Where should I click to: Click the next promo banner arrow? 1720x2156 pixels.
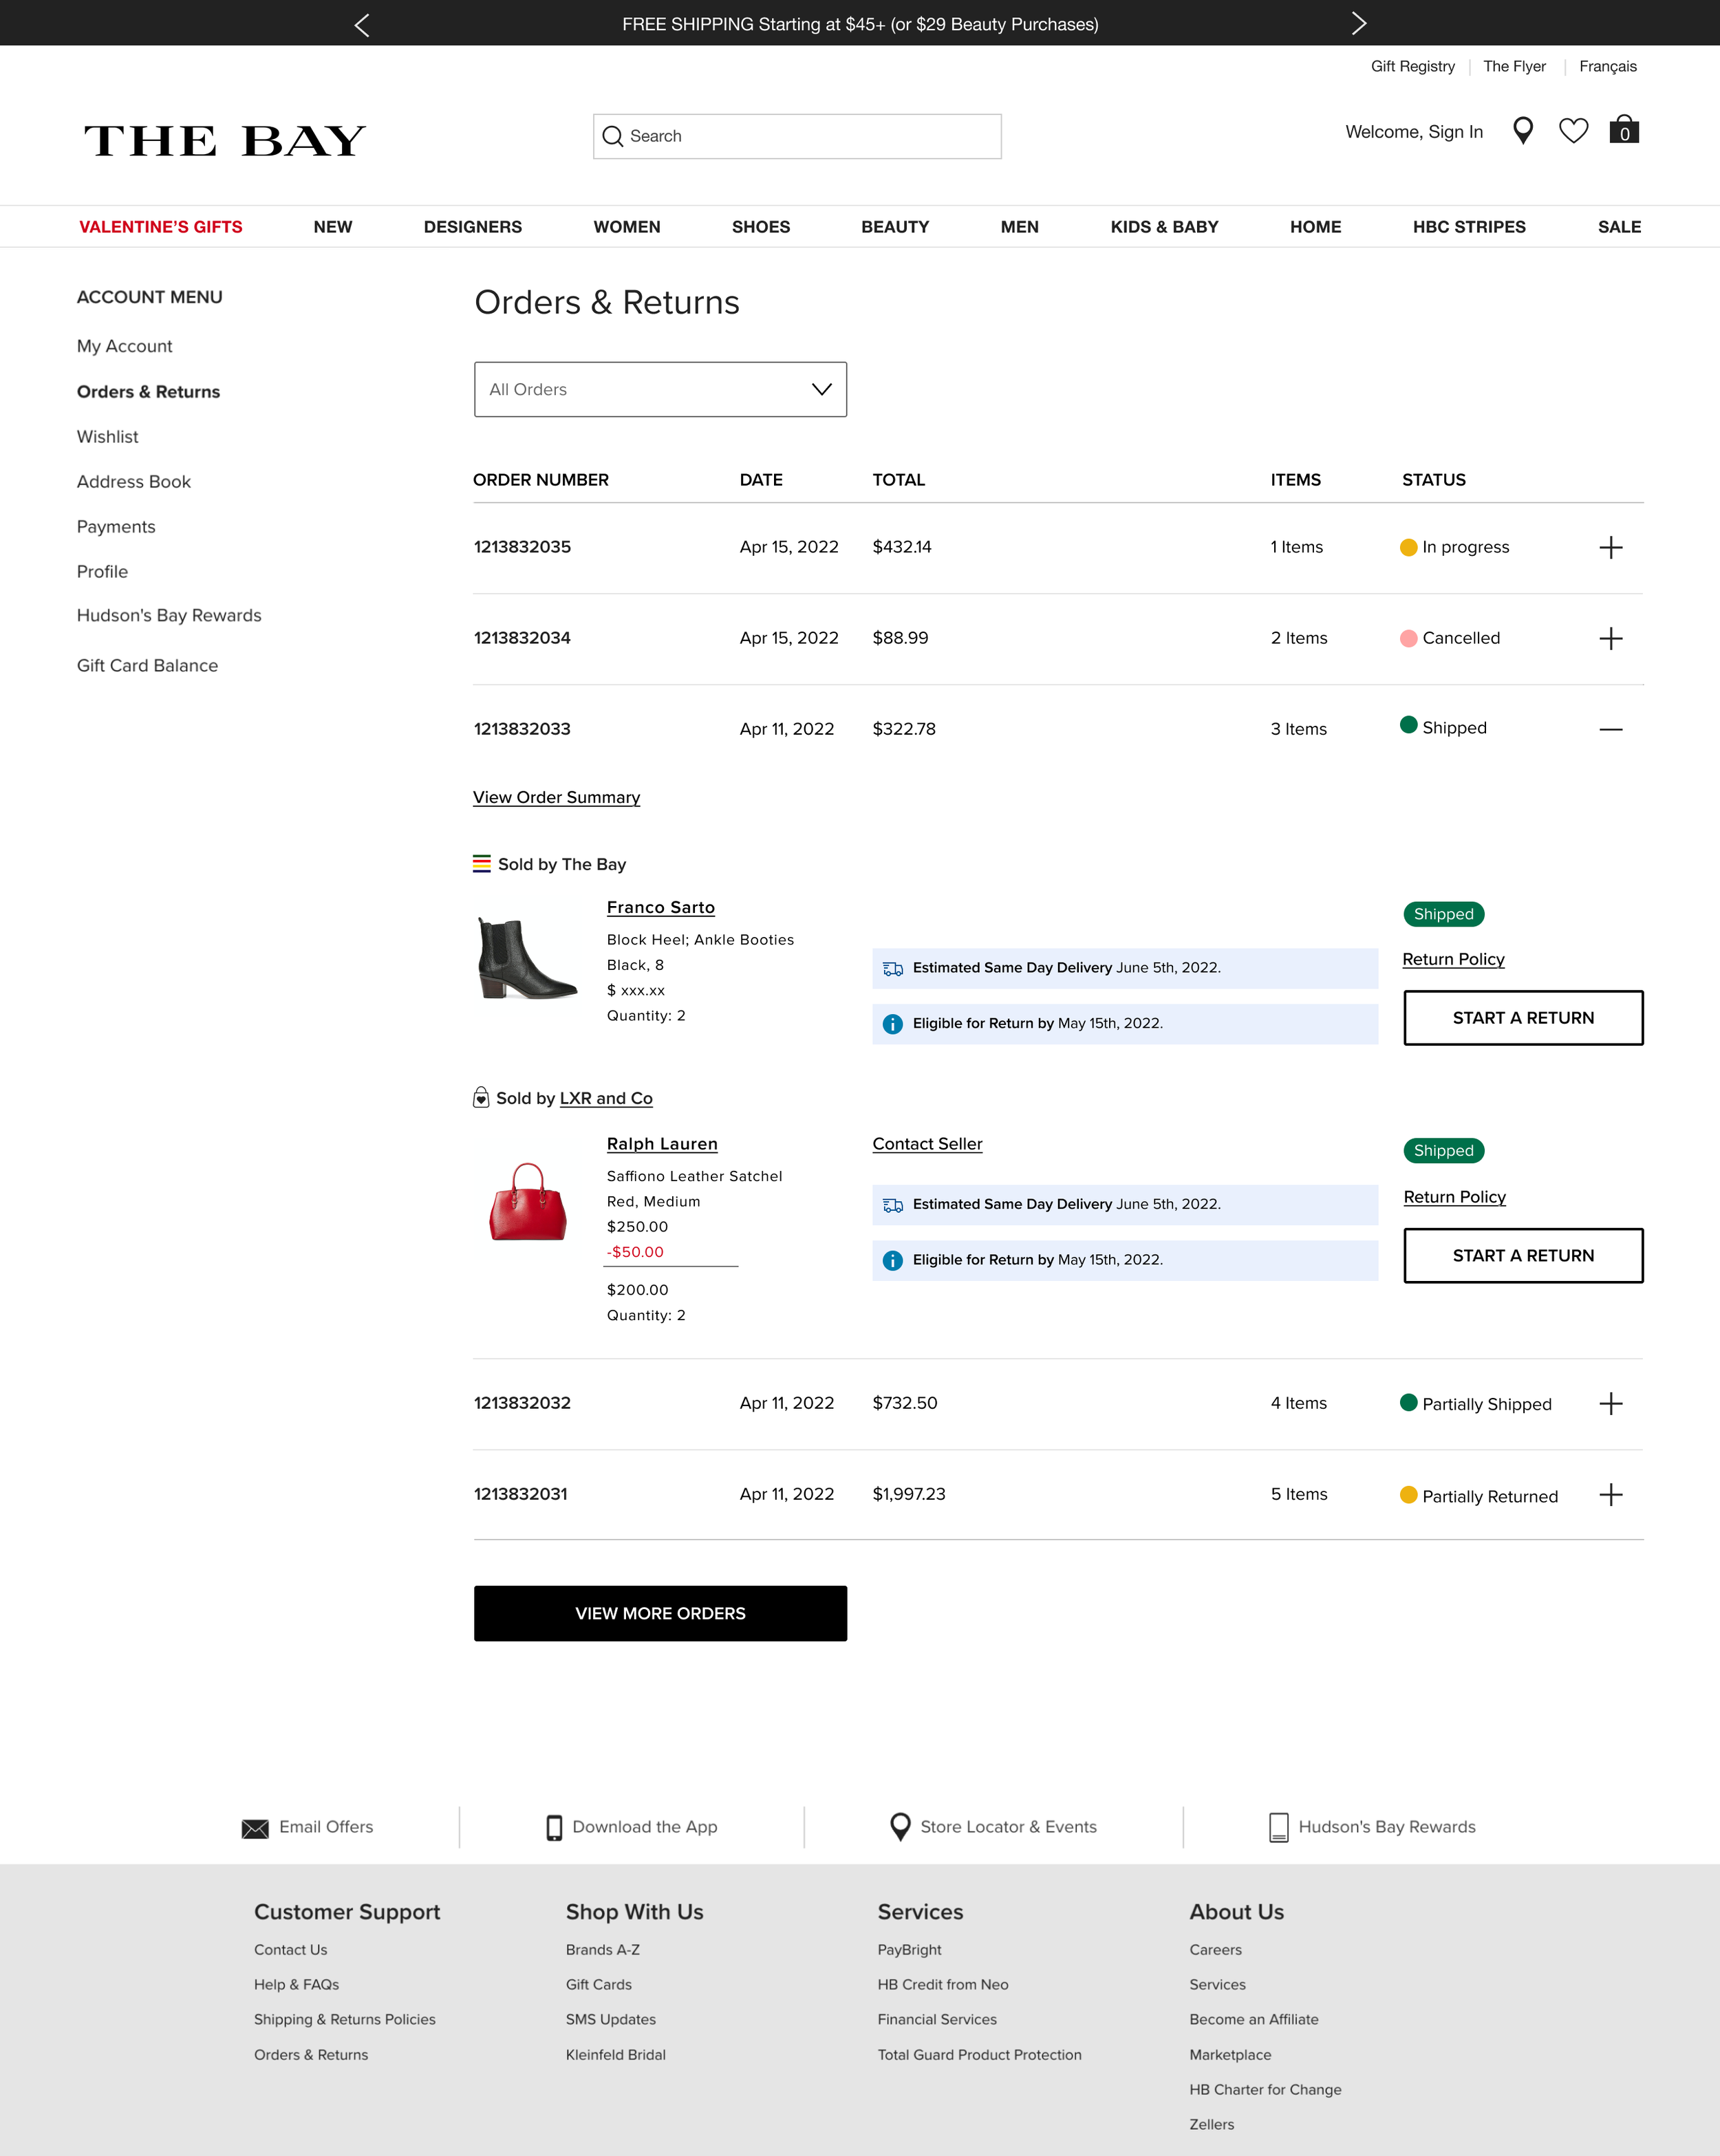coord(1358,24)
